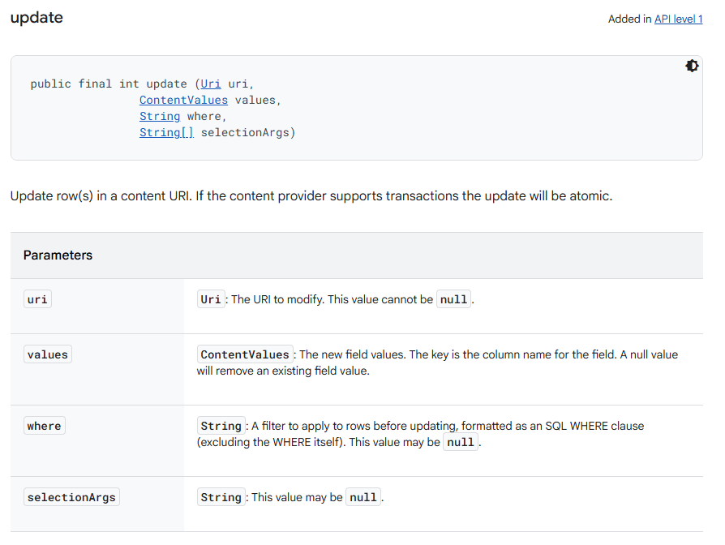The image size is (725, 545).
Task: Click String link before 'where' in signature
Action: pos(159,116)
